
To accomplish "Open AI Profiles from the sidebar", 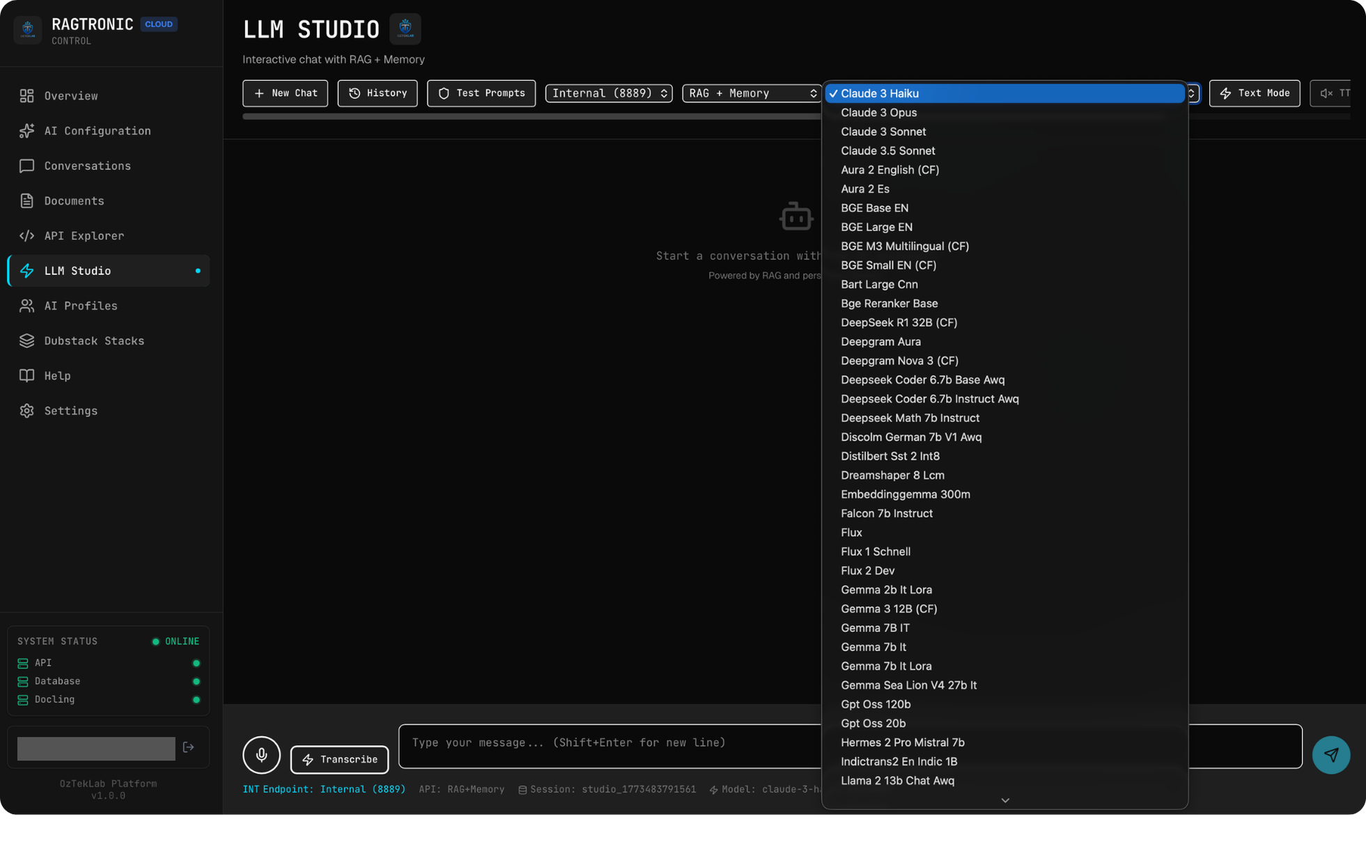I will (81, 306).
